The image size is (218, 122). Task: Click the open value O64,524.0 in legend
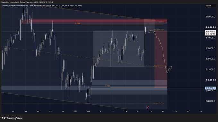tap(38, 6)
